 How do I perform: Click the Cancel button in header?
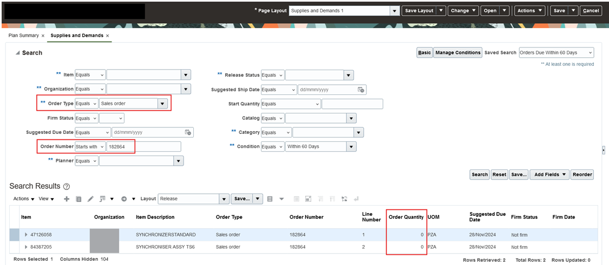click(x=591, y=11)
